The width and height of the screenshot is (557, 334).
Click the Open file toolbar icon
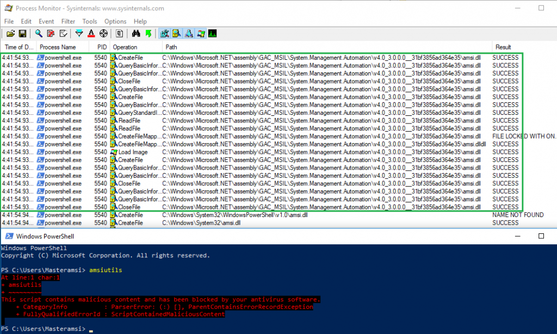pos(10,34)
